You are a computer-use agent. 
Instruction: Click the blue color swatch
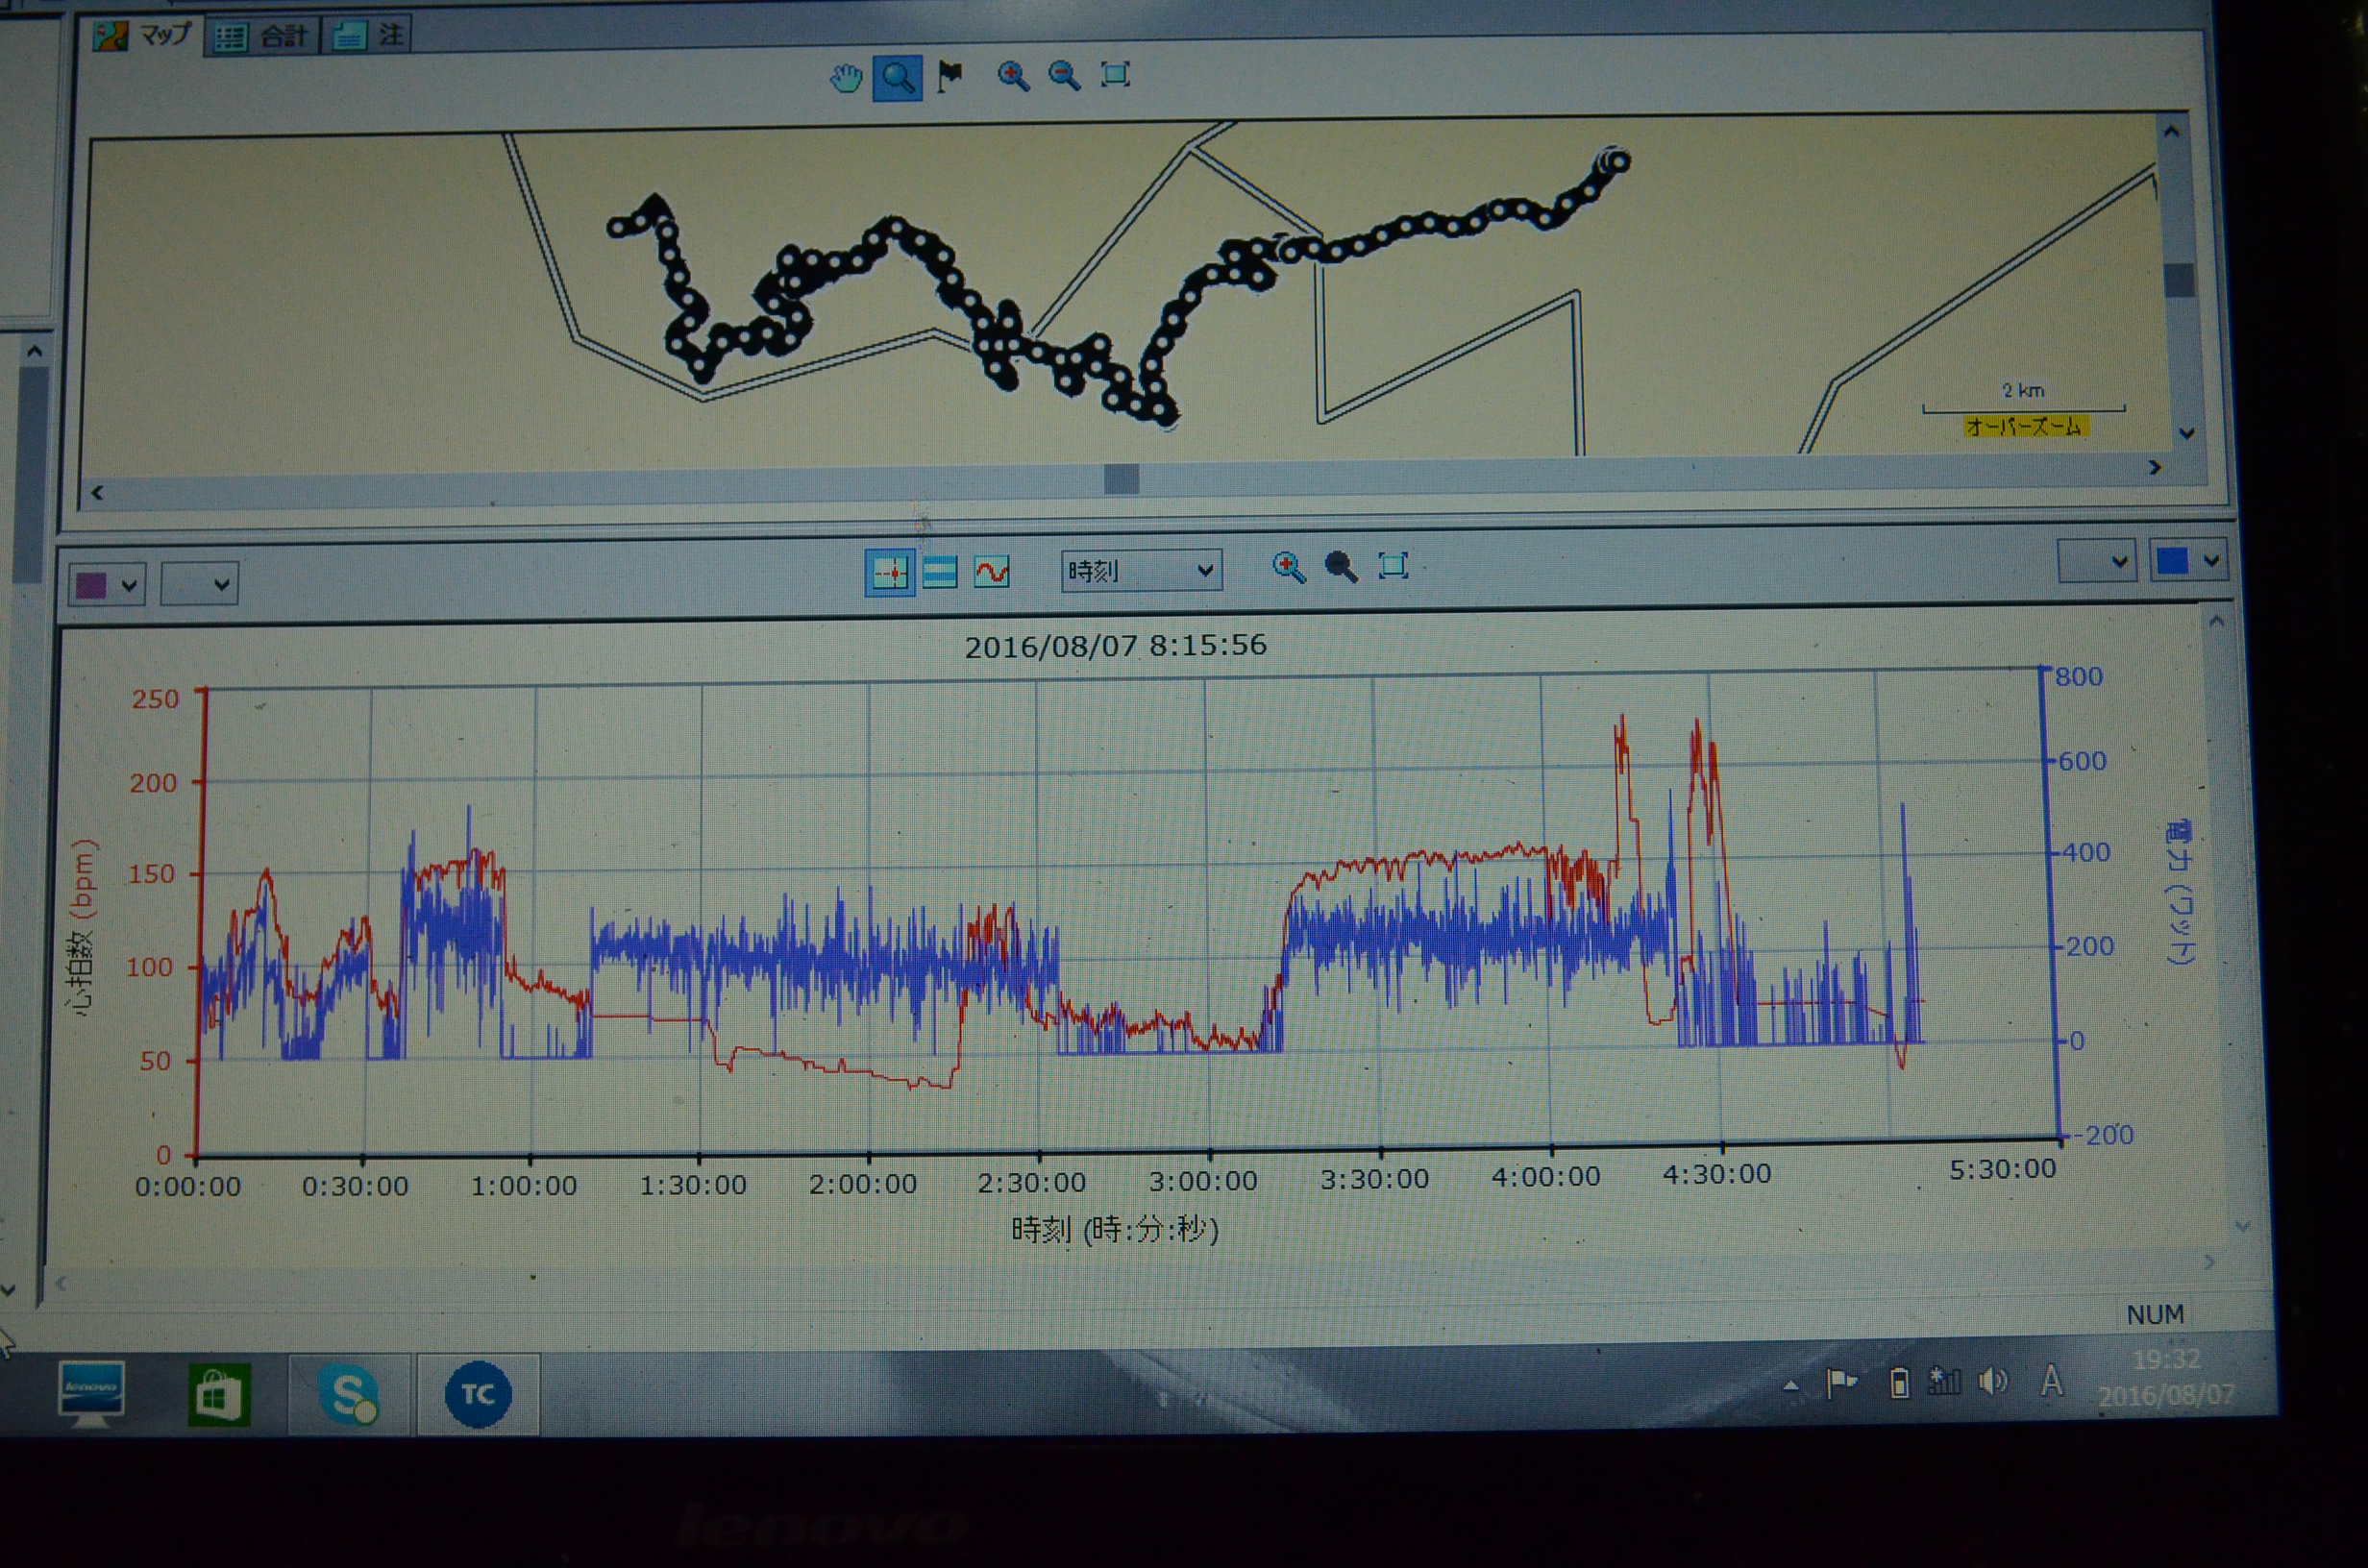2171,561
